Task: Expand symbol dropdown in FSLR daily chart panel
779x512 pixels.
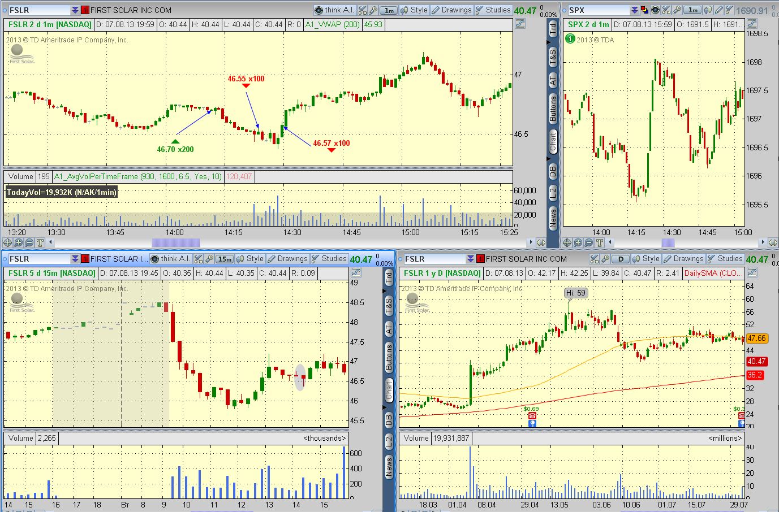Action: click(471, 259)
